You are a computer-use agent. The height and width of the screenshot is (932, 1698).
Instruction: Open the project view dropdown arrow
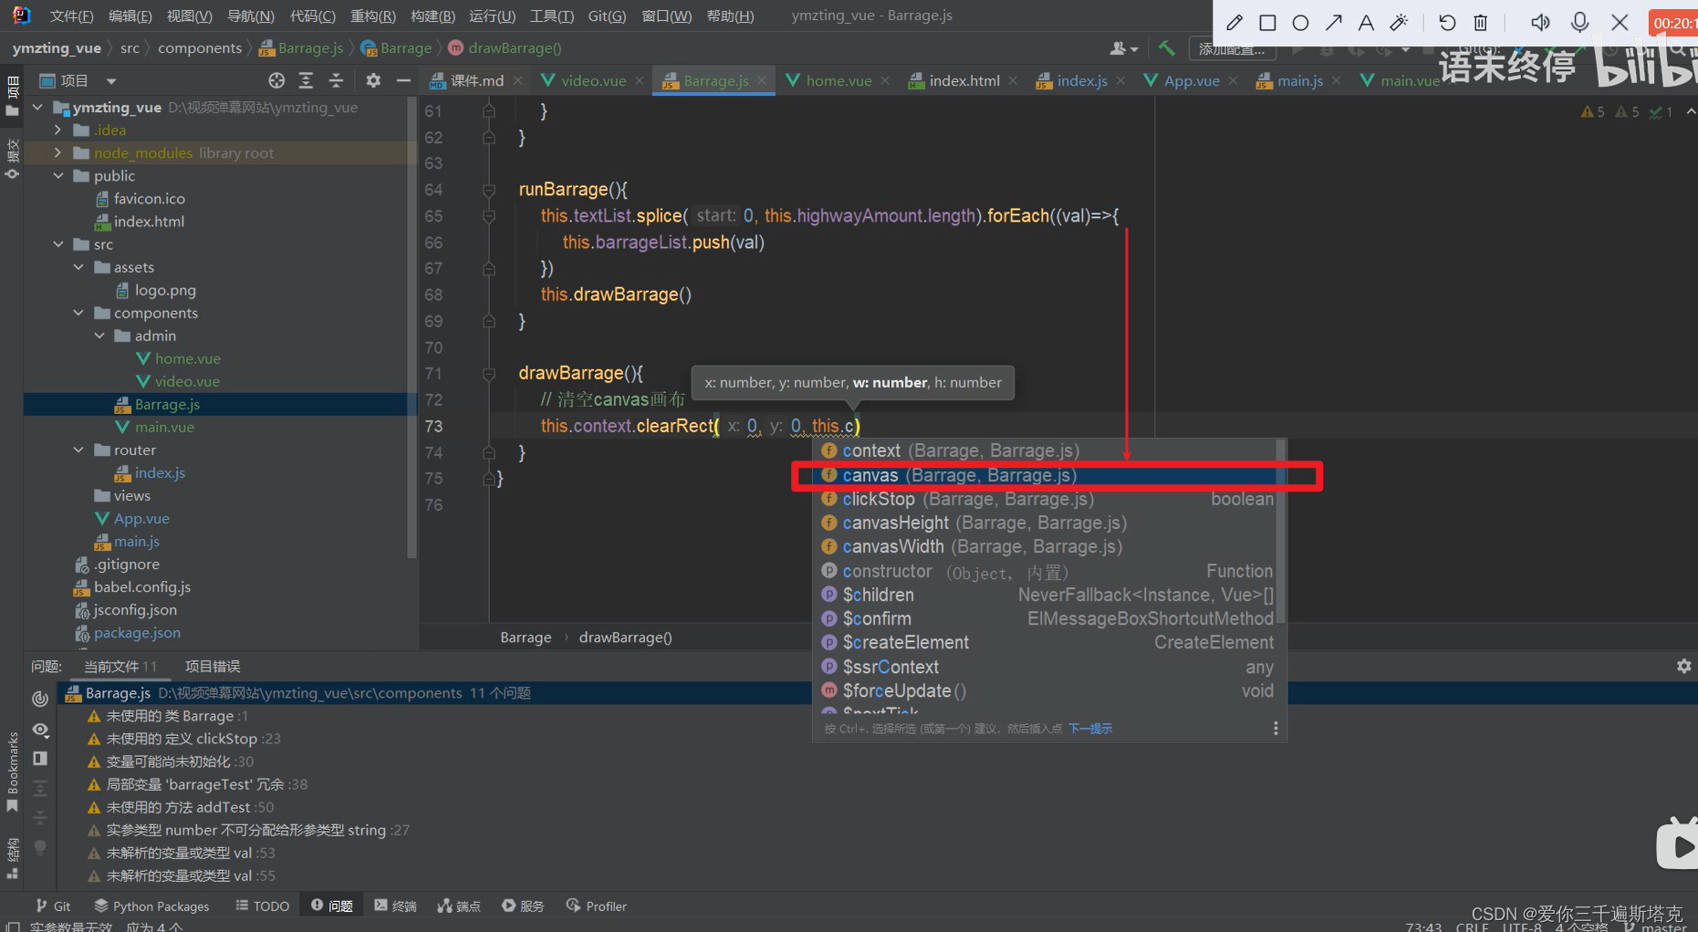click(111, 81)
